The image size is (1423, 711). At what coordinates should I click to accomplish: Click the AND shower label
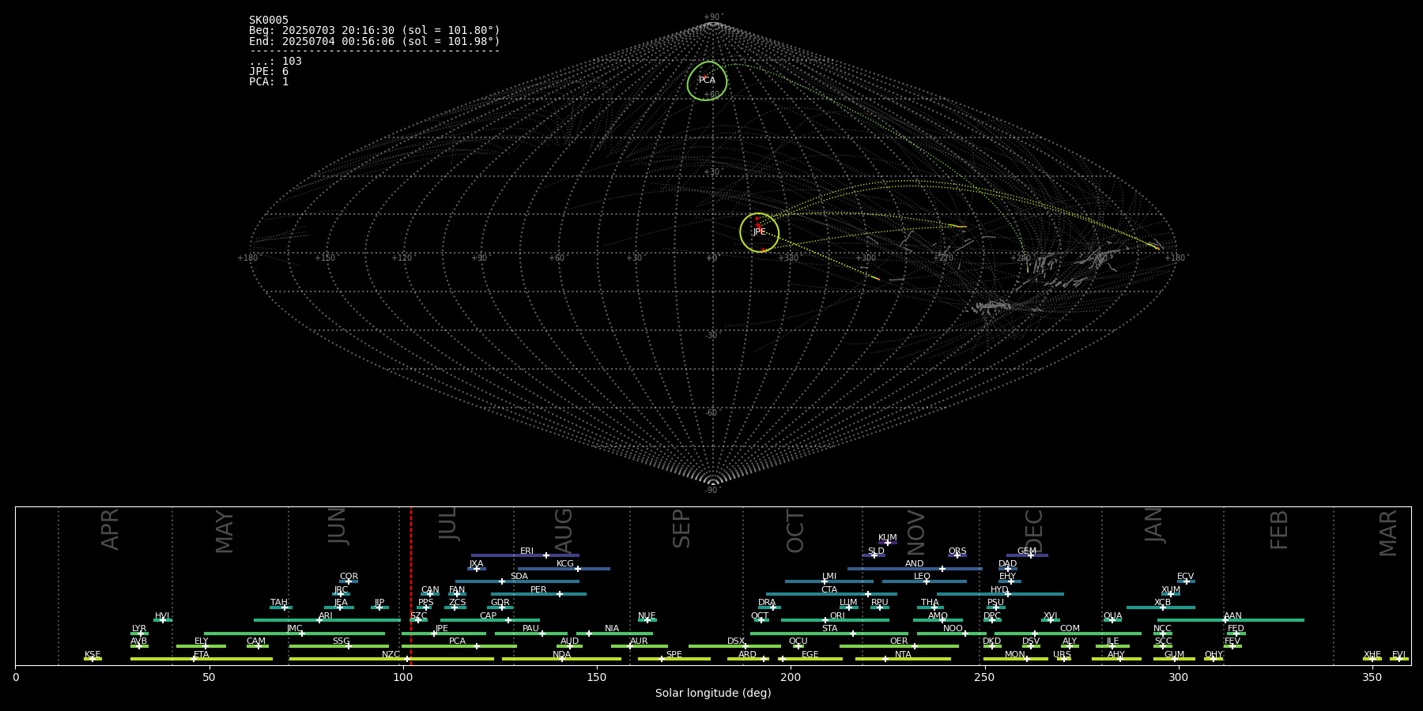914,564
